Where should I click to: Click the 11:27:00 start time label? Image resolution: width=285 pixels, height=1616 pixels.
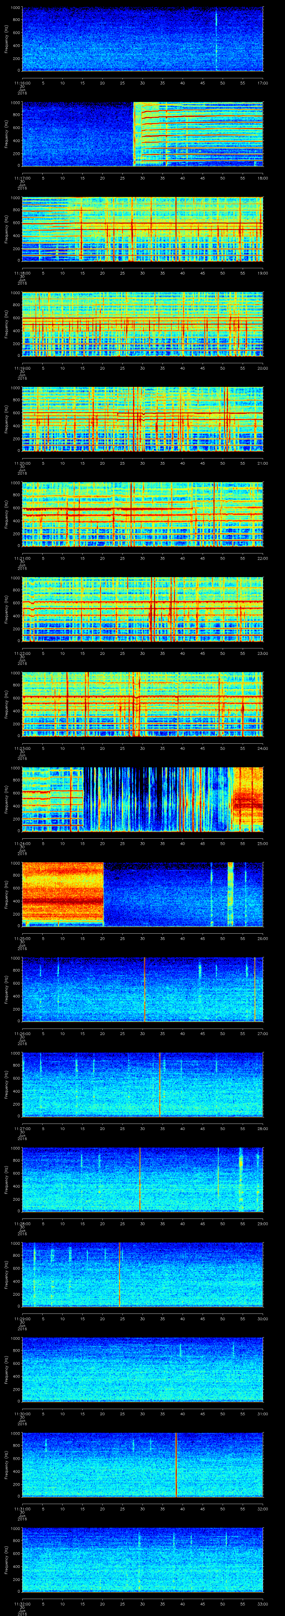point(22,1129)
